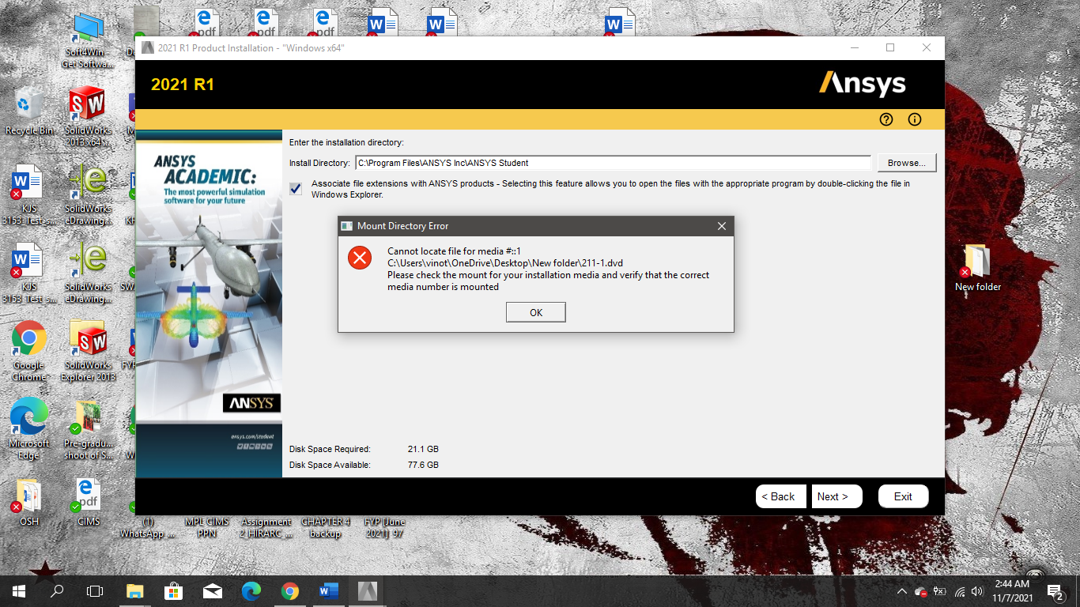Screen dimensions: 1080x607
Task: Select the OSH folder on desktop
Action: tap(29, 502)
